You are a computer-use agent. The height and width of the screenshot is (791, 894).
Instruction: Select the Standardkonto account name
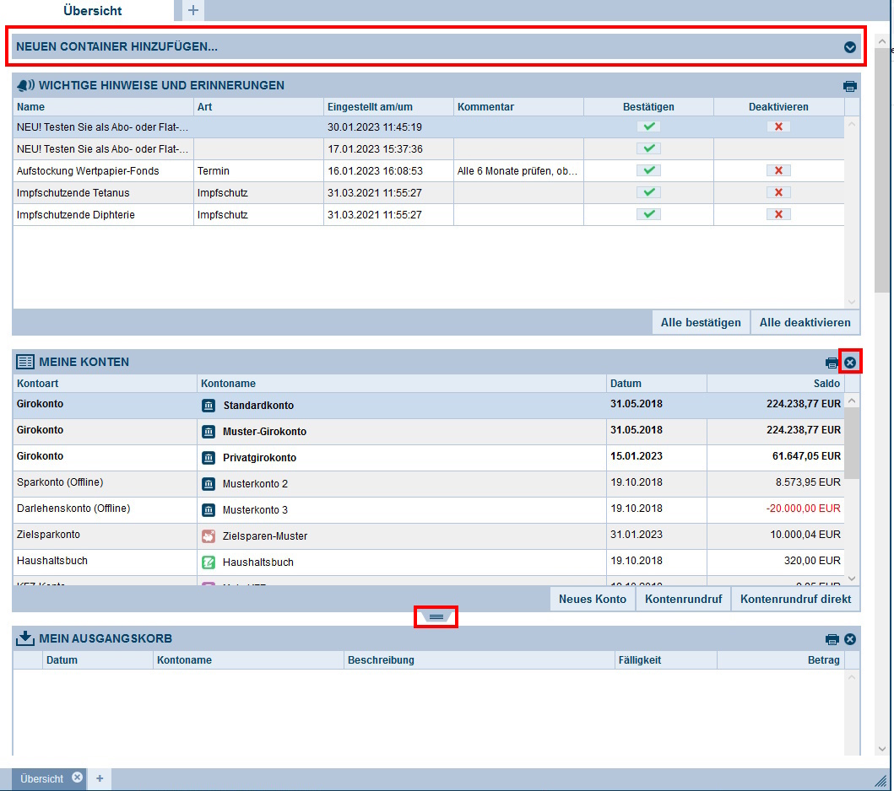[x=258, y=406]
